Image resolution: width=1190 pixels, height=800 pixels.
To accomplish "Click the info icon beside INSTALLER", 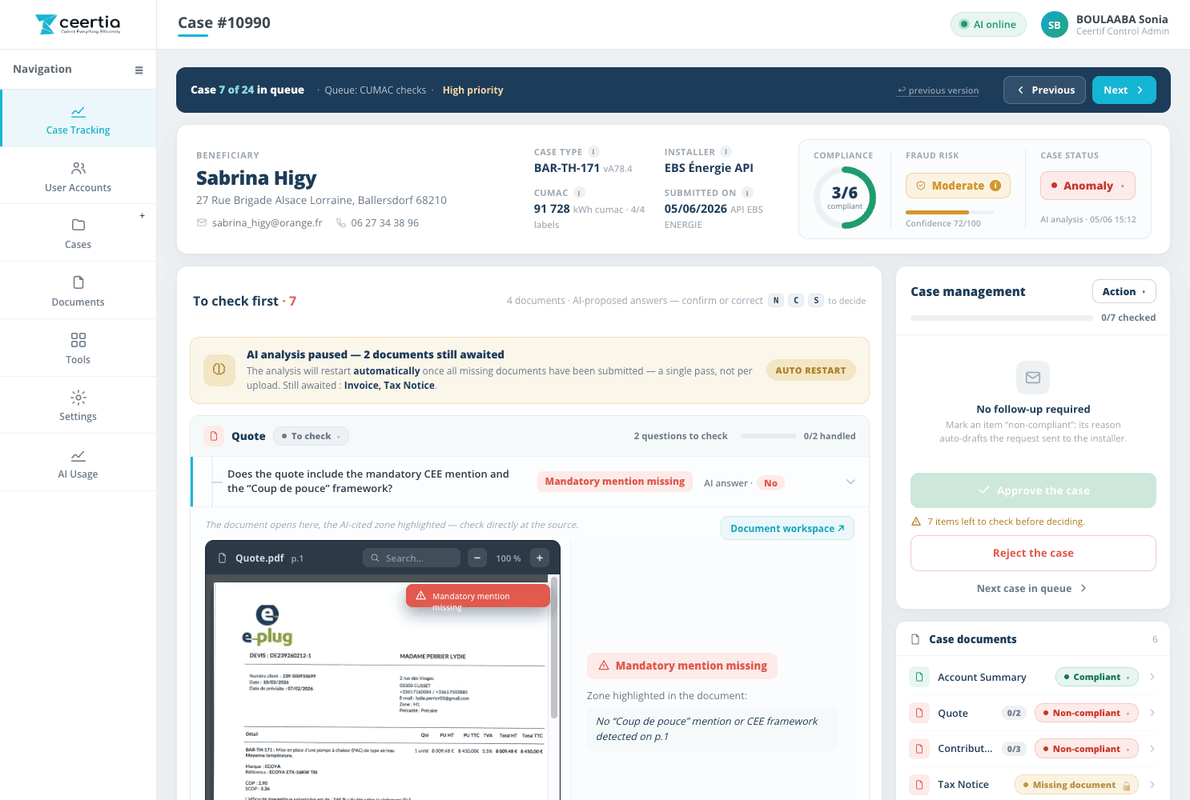I will 726,152.
